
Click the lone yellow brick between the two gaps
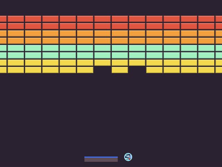tap(120, 70)
